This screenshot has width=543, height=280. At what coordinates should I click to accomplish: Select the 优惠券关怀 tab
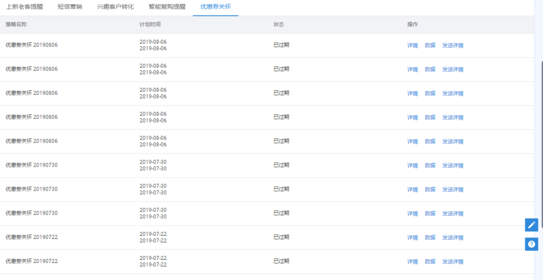point(215,7)
